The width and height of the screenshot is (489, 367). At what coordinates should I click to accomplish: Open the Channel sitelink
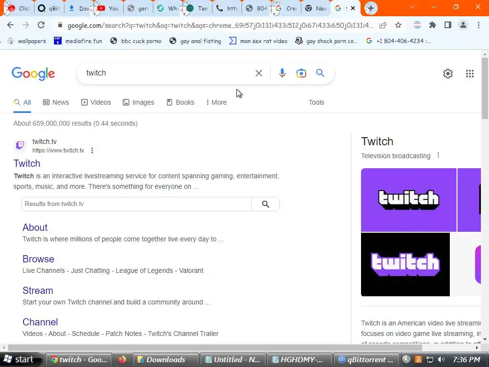(40, 322)
